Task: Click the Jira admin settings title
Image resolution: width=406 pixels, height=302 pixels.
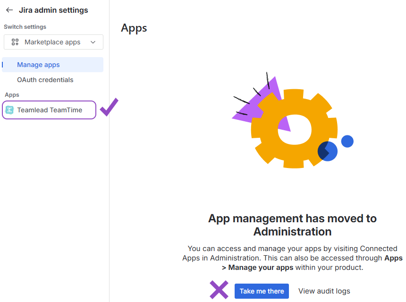Action: [x=53, y=10]
